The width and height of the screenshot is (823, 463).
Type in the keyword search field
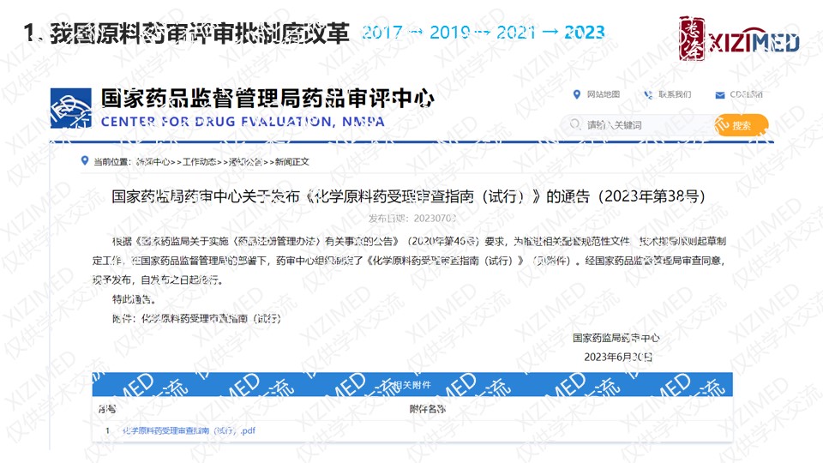click(x=643, y=125)
